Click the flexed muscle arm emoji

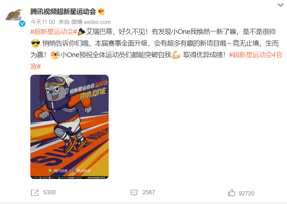click(176, 55)
